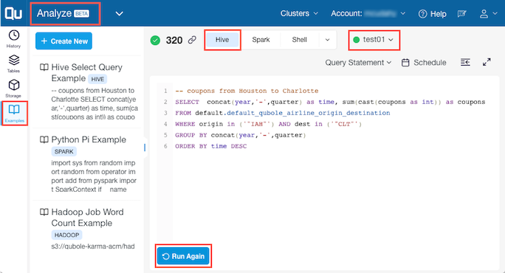Click the coupons from Houston comment line
505x273 pixels.
coord(247,91)
